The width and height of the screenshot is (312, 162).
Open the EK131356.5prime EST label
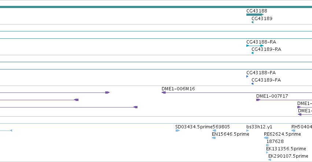[x=286, y=149]
